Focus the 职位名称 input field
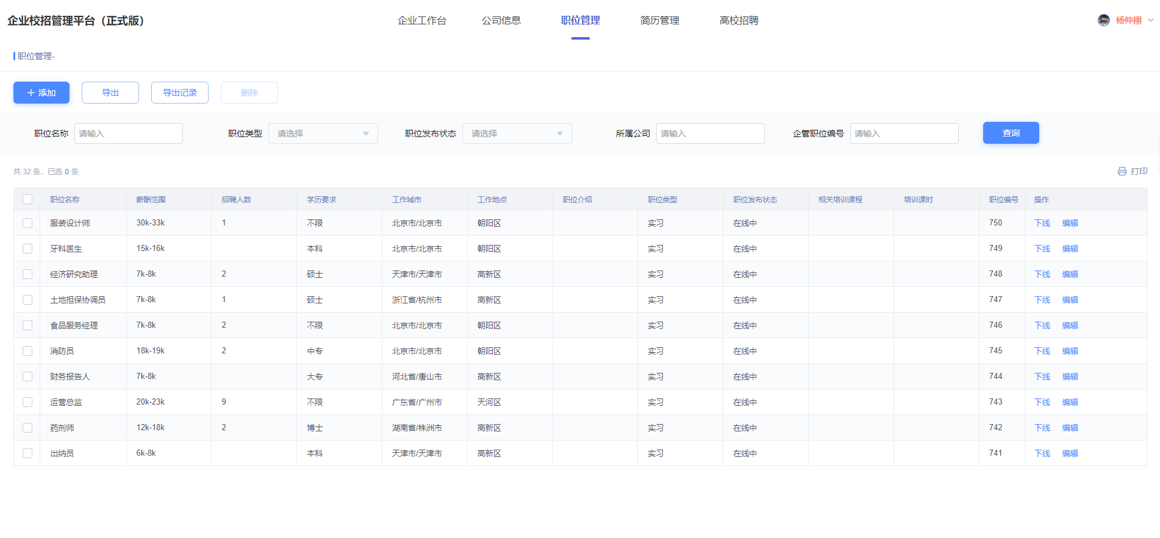The width and height of the screenshot is (1160, 538). pos(129,133)
